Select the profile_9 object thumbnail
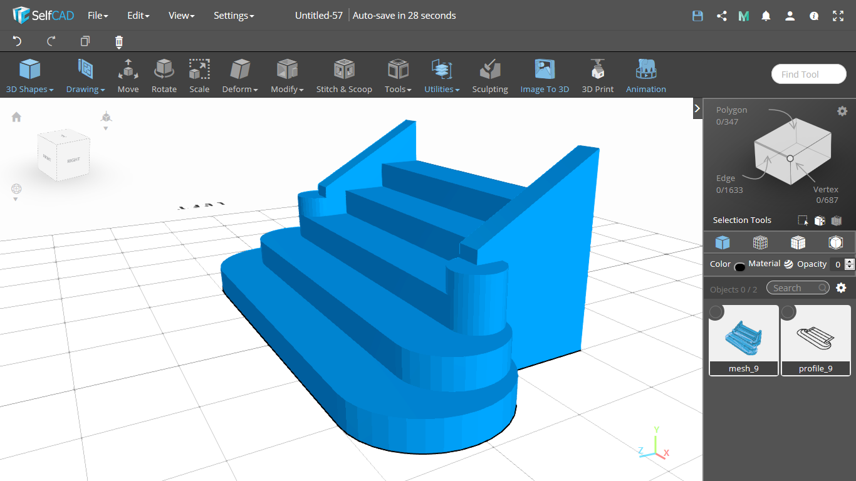856x481 pixels. [x=816, y=340]
